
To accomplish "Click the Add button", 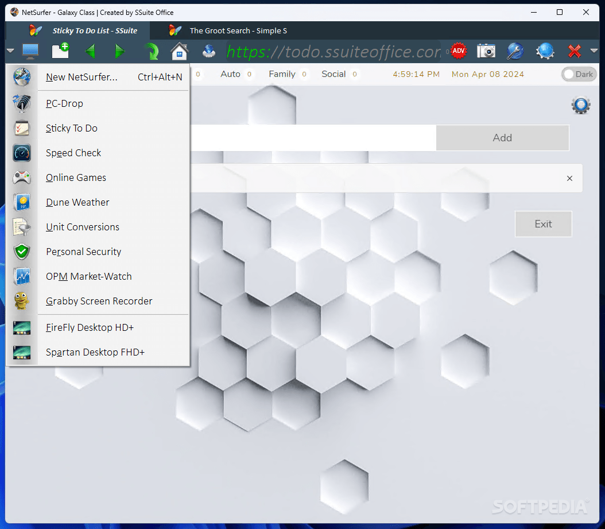I will (502, 138).
